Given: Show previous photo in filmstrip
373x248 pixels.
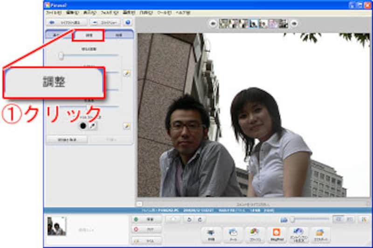Looking at the screenshot, I should (213, 23).
